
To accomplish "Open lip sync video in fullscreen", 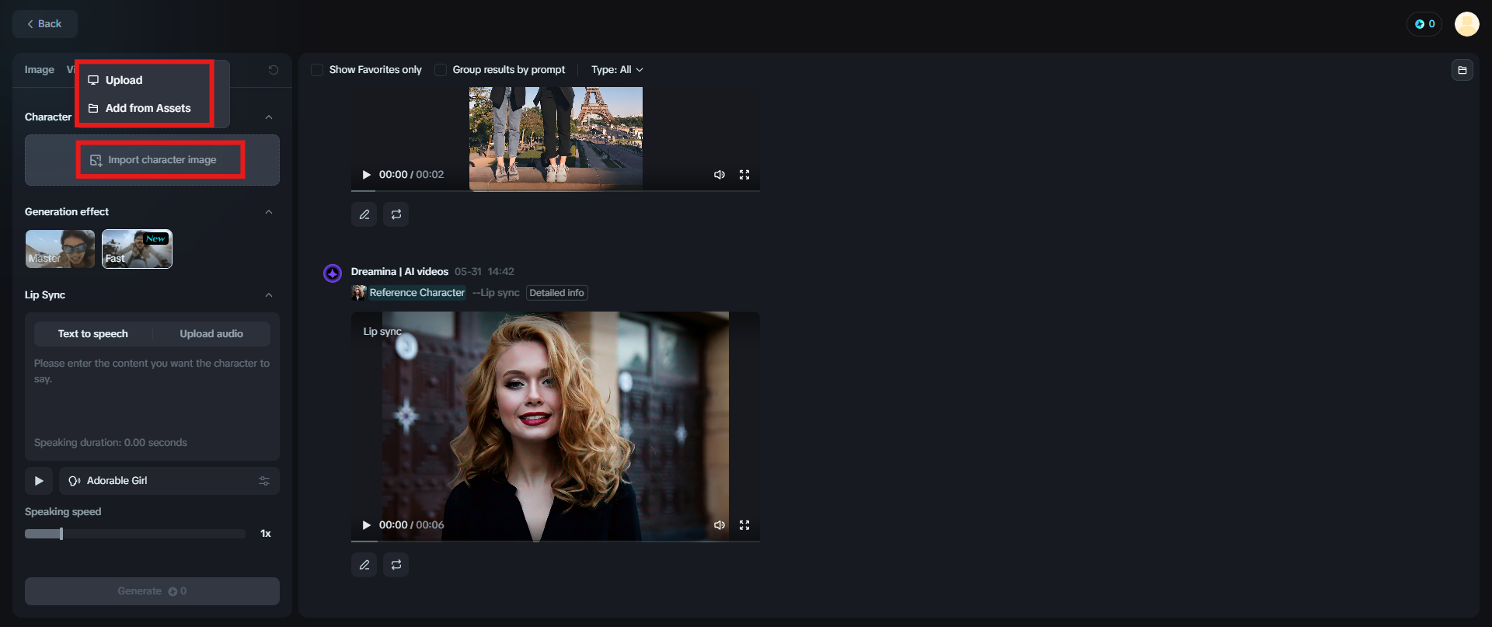I will pos(744,525).
